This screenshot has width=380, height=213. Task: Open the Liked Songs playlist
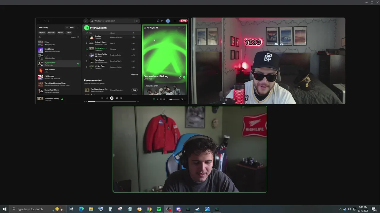(59, 50)
